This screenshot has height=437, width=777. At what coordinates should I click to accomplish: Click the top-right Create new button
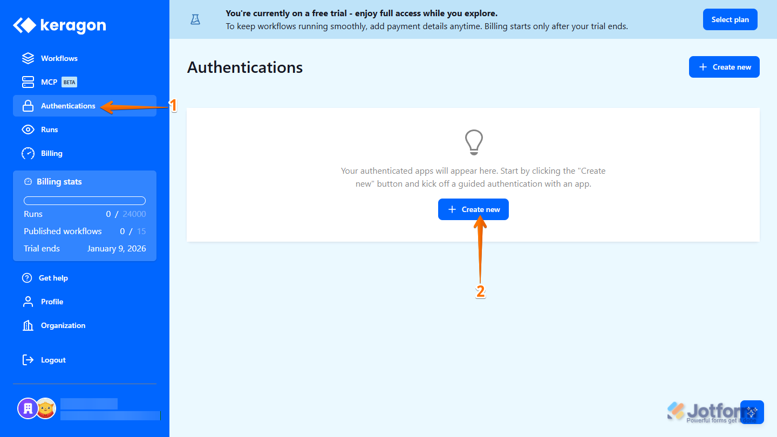tap(724, 66)
